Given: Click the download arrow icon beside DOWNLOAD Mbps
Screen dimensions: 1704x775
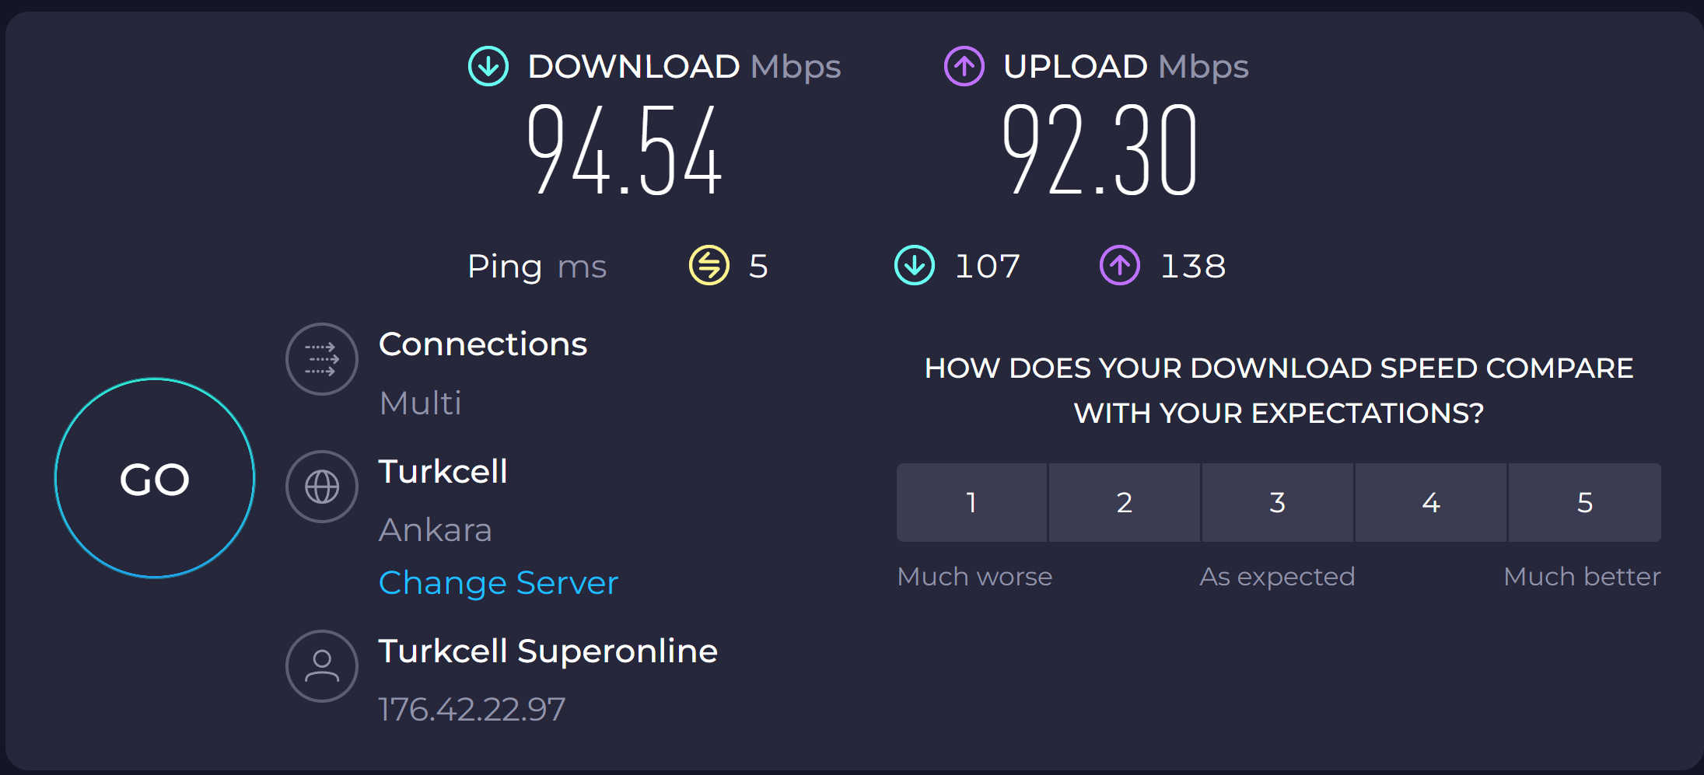Looking at the screenshot, I should click(488, 67).
